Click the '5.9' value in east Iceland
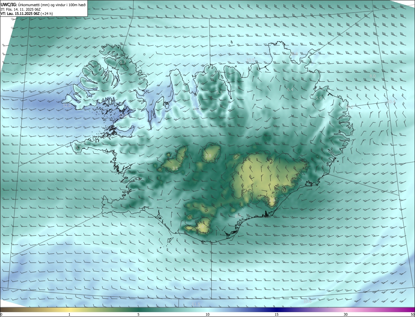The height and width of the screenshot is (317, 415). click(319, 98)
